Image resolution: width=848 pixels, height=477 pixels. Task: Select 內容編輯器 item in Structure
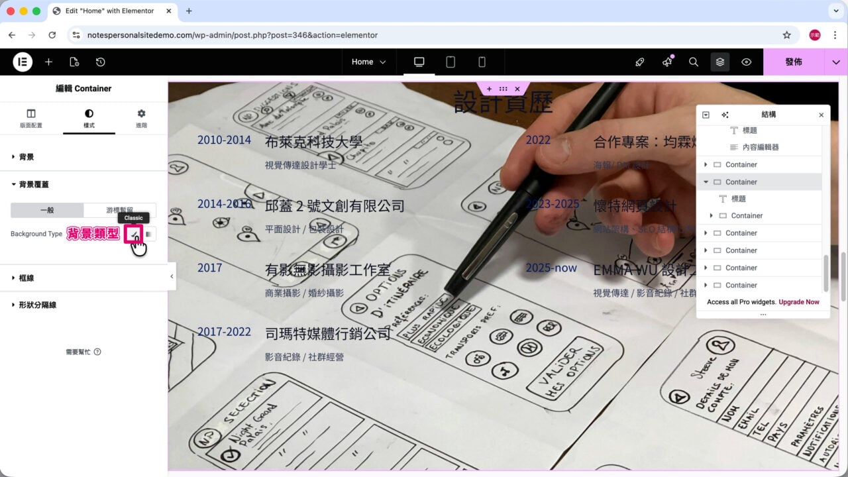point(761,147)
